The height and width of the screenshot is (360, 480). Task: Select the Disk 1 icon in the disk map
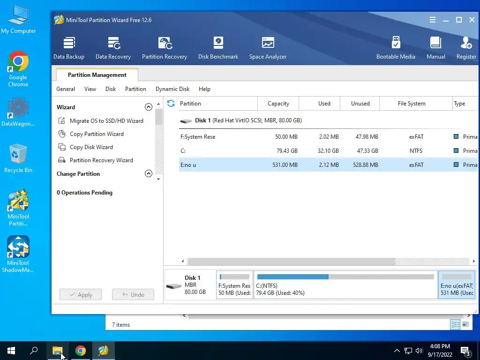[174, 286]
